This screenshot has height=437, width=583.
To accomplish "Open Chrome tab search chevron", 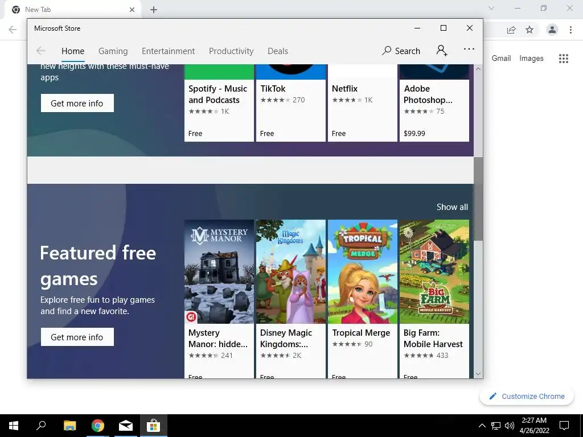I will [x=491, y=8].
